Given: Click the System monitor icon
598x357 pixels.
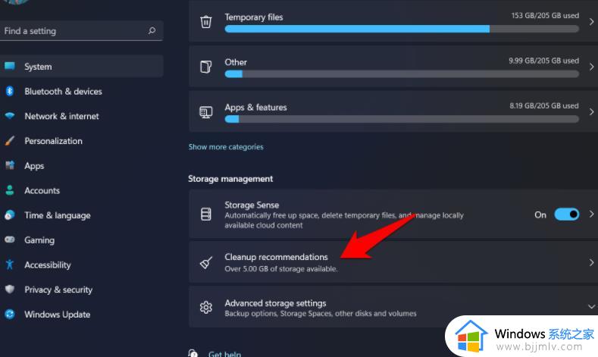Looking at the screenshot, I should tap(10, 67).
